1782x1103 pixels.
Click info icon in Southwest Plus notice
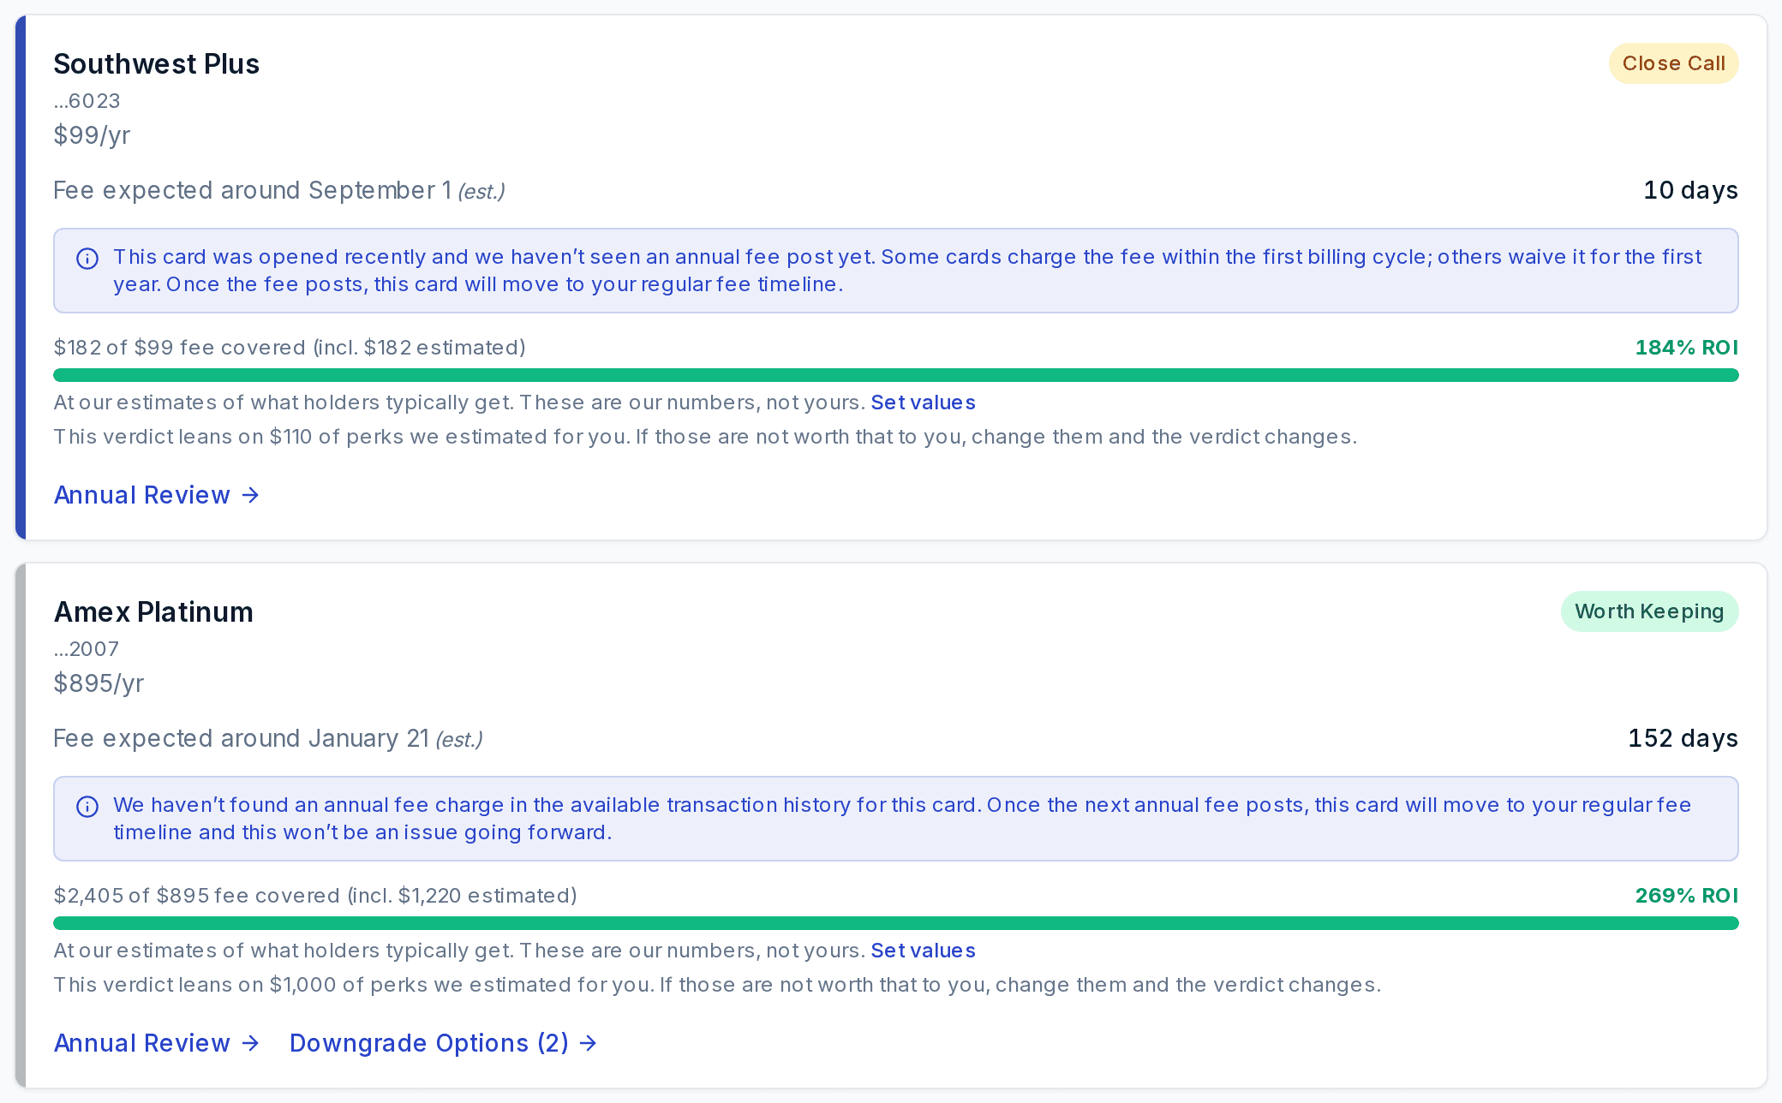[x=87, y=258]
